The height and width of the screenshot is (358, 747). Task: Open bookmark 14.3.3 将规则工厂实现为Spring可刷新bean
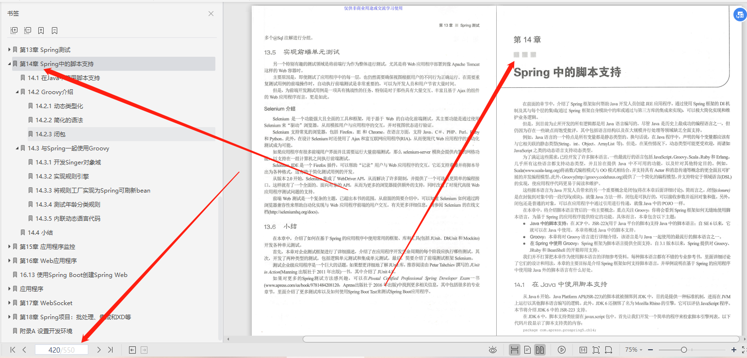(93, 191)
